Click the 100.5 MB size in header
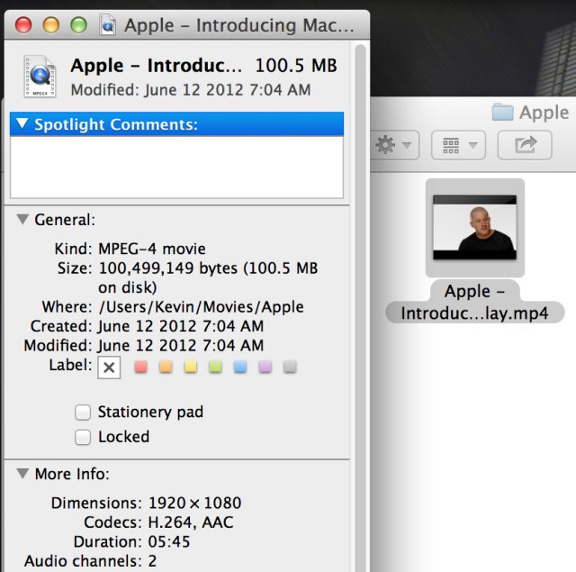Viewport: 576px width, 572px height. [x=296, y=66]
